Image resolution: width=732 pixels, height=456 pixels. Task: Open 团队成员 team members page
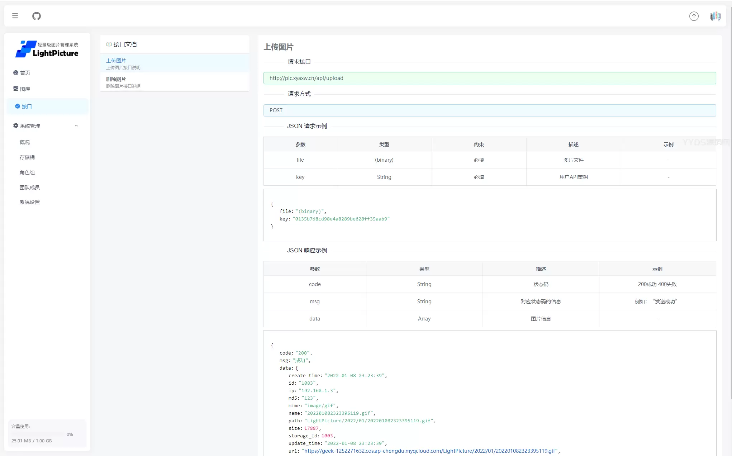coord(30,187)
